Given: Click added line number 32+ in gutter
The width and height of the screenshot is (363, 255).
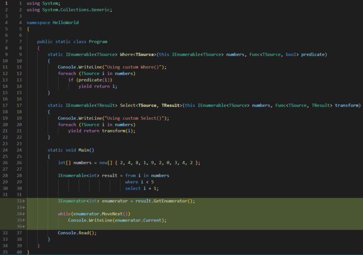Looking at the screenshot, I should click(x=20, y=201).
